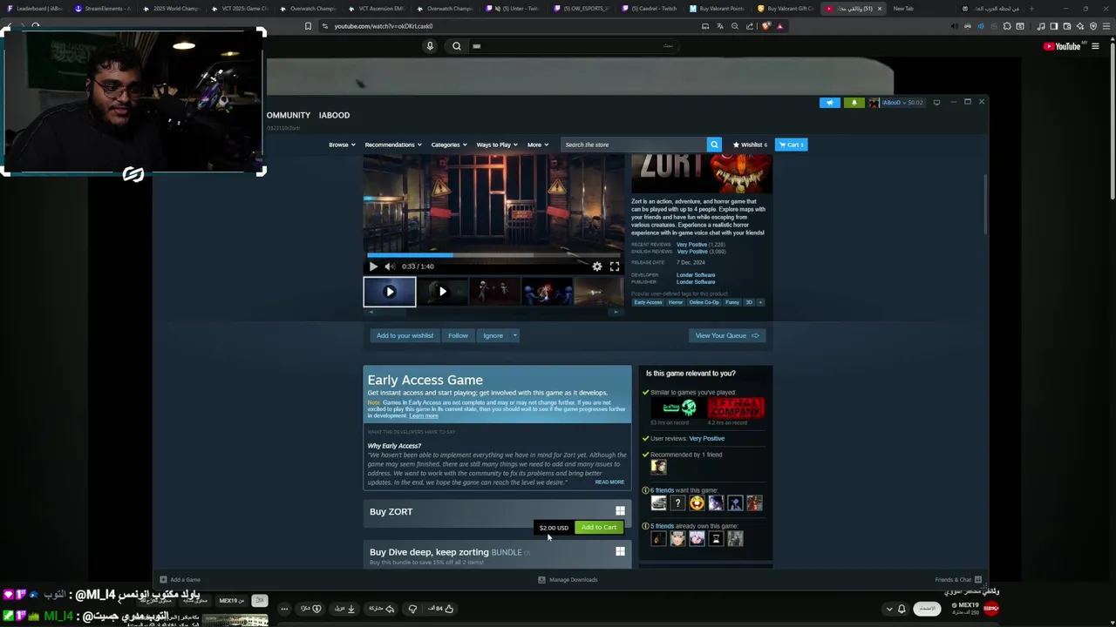This screenshot has width=1116, height=627.
Task: Open Friends & Chat
Action: (x=957, y=580)
